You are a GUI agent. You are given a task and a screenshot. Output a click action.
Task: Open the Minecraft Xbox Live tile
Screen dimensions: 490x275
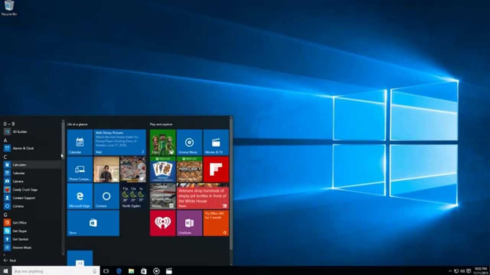tap(189, 169)
